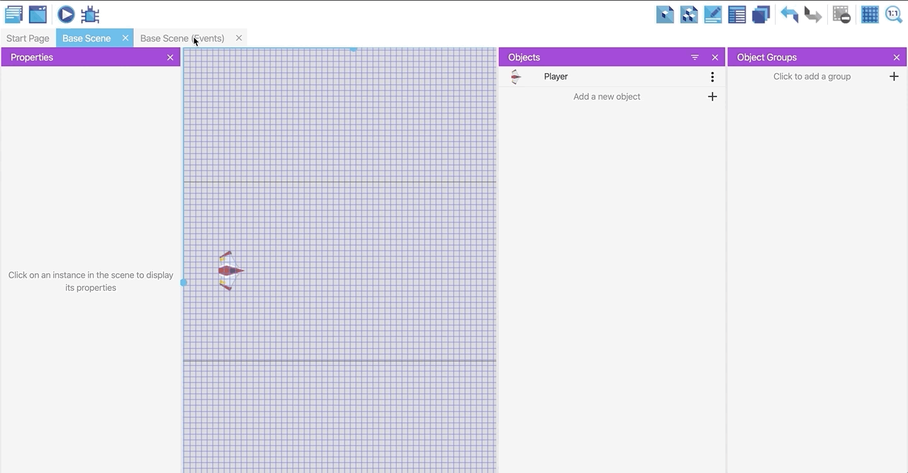Open the instances list icon

click(x=736, y=14)
